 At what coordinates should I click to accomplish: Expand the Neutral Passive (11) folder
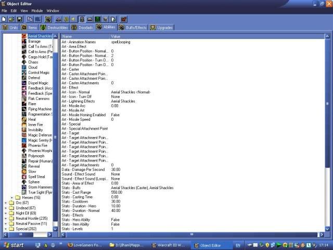coord(6,223)
